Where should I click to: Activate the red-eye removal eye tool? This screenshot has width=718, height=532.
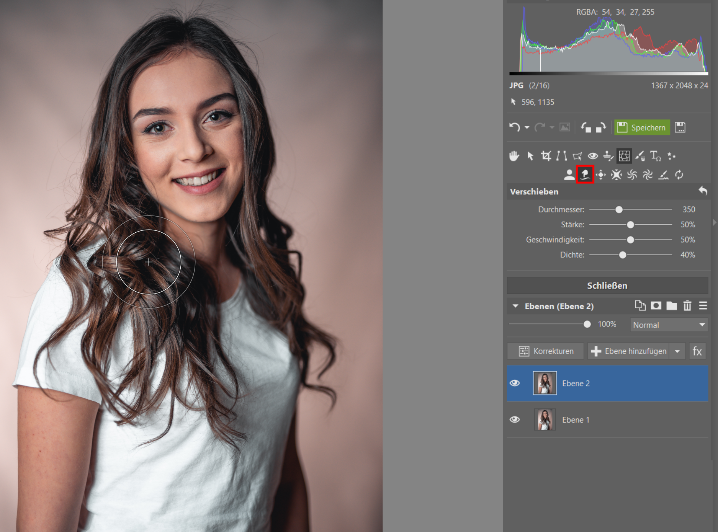(x=593, y=156)
